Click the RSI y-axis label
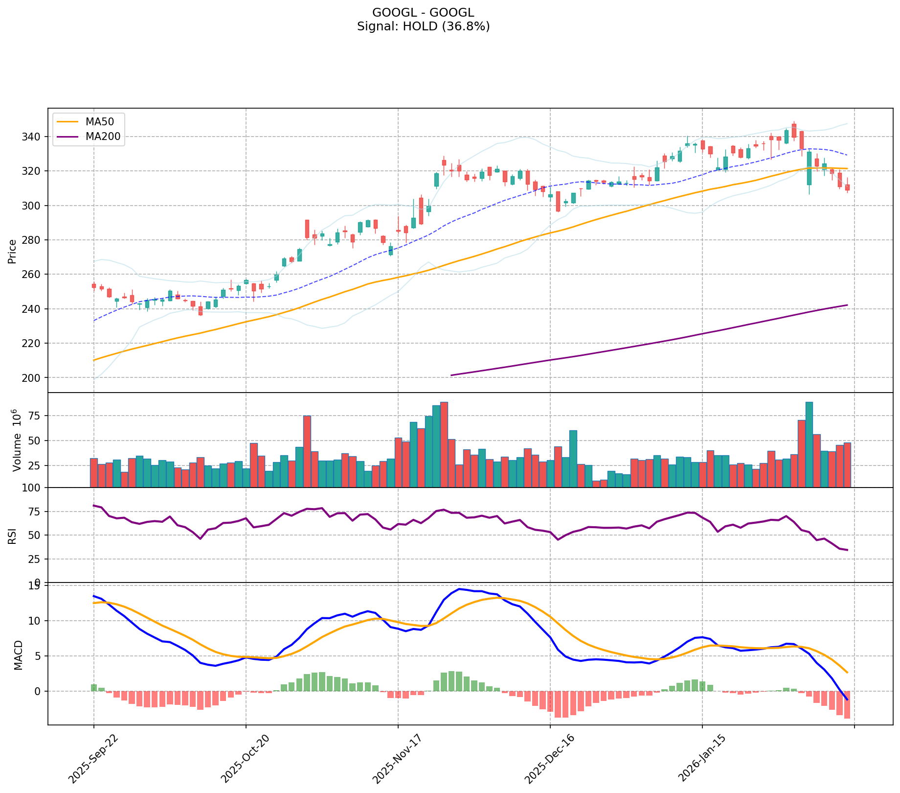Viewport: 900px width, 793px height. [x=13, y=535]
